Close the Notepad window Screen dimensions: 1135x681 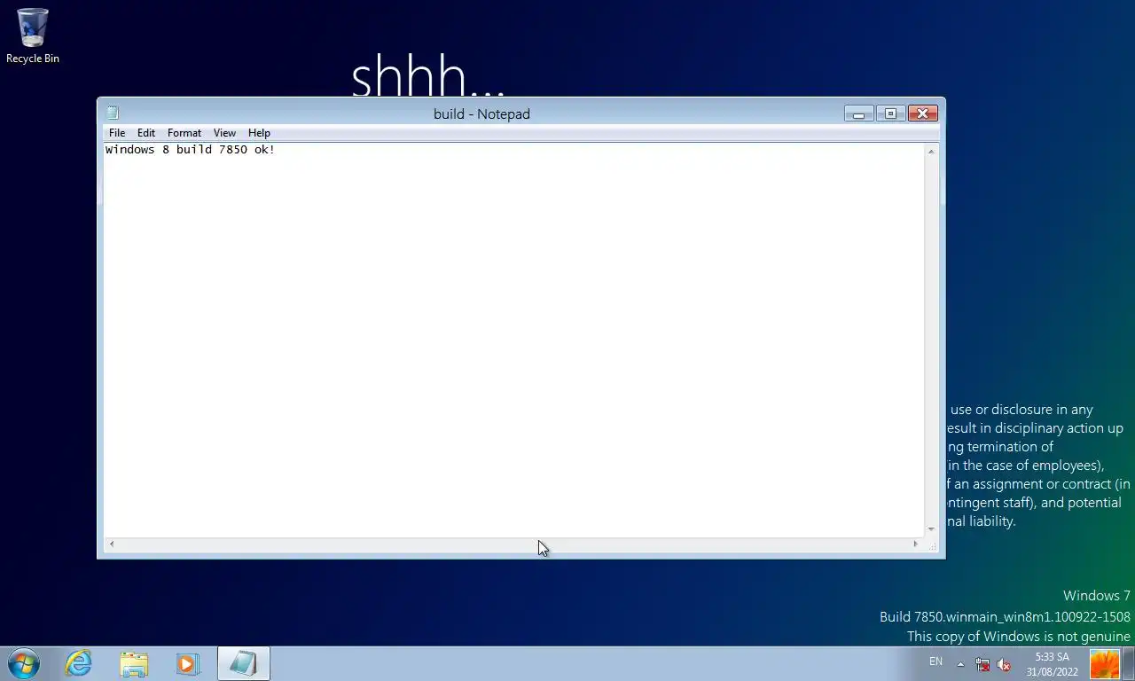click(922, 113)
